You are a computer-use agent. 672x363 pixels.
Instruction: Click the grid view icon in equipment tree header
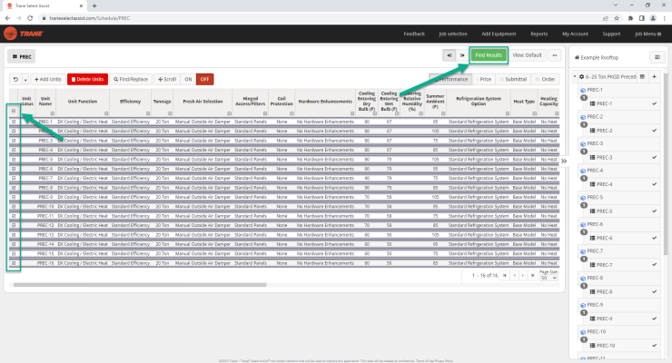tap(642, 76)
